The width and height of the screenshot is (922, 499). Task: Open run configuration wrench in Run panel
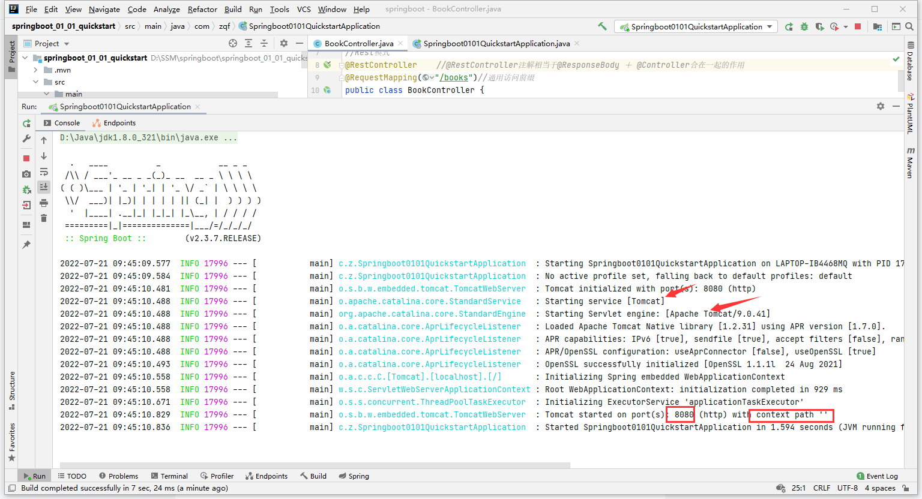coord(26,139)
